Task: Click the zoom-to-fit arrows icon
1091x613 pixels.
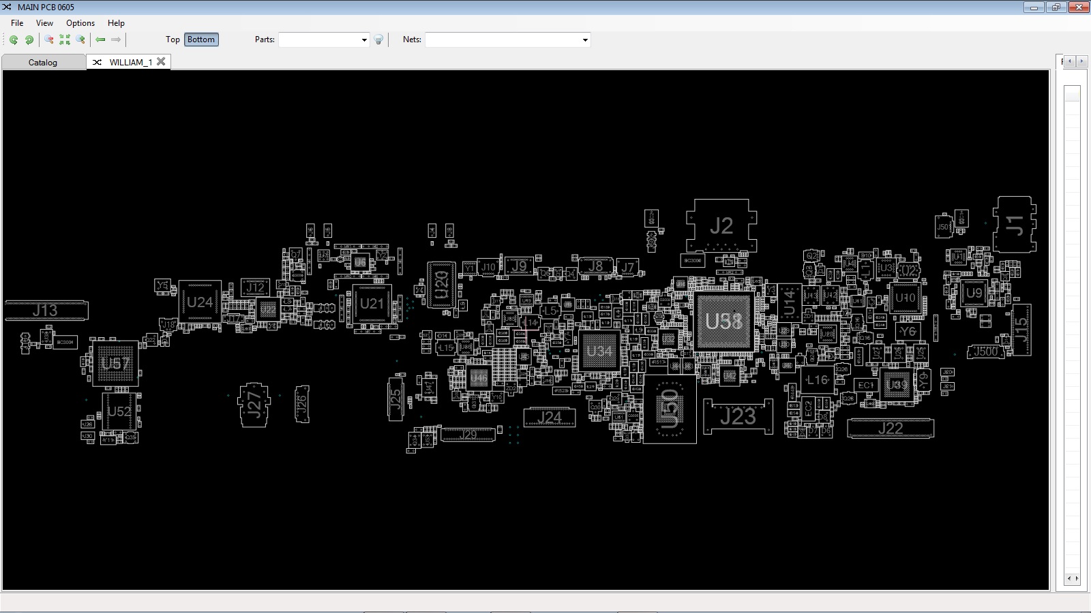Action: [x=65, y=40]
